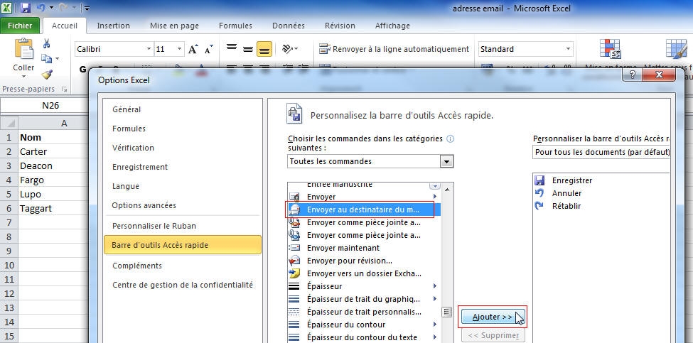Switch to the Données ribbon tab
This screenshot has width=693, height=343.
[288, 26]
